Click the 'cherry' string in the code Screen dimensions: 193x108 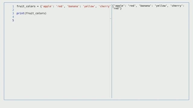pos(105,6)
